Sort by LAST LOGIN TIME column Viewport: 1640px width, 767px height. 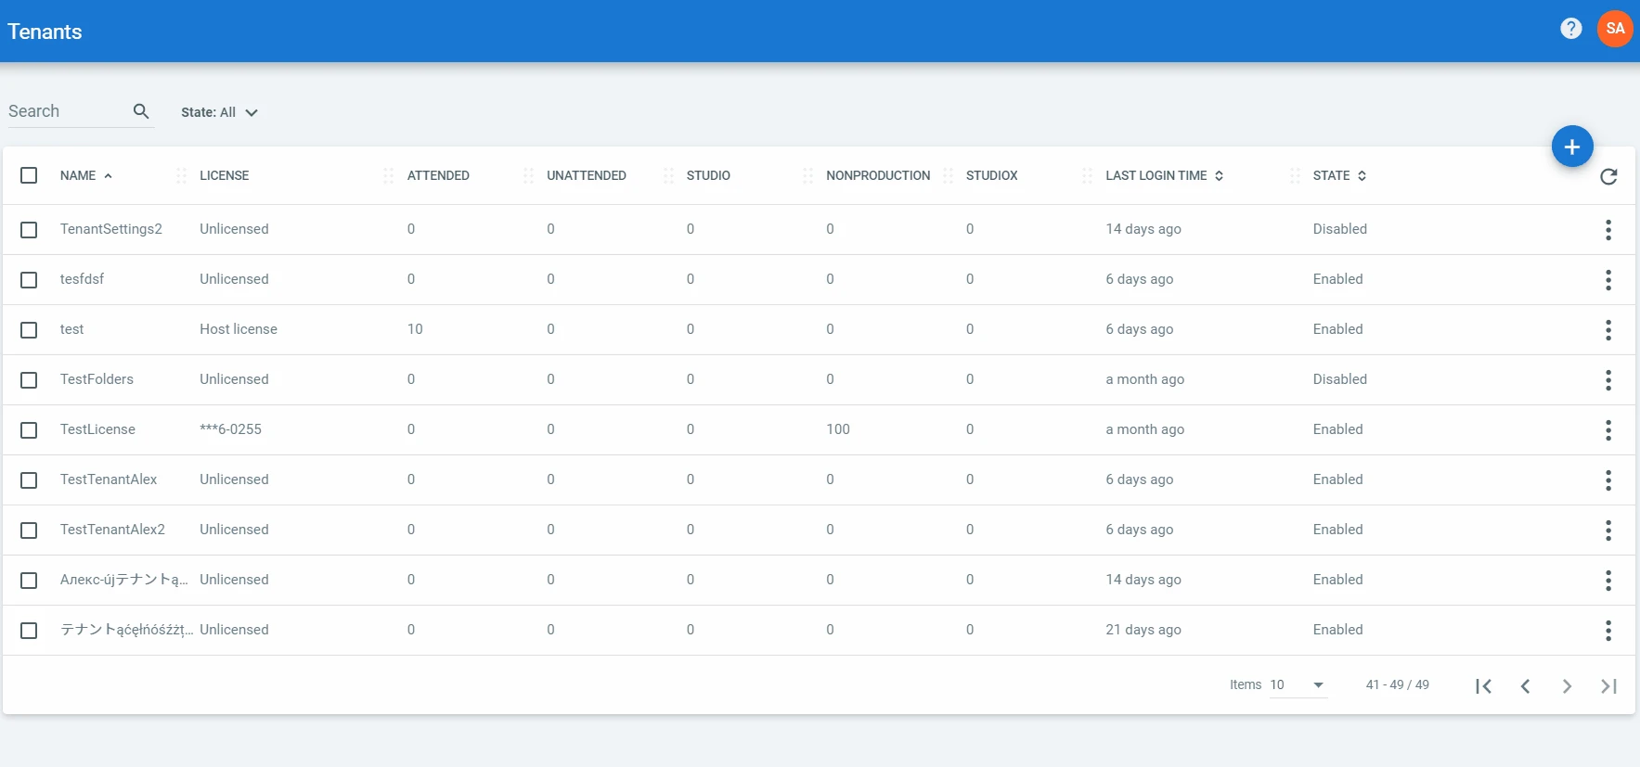tap(1165, 175)
